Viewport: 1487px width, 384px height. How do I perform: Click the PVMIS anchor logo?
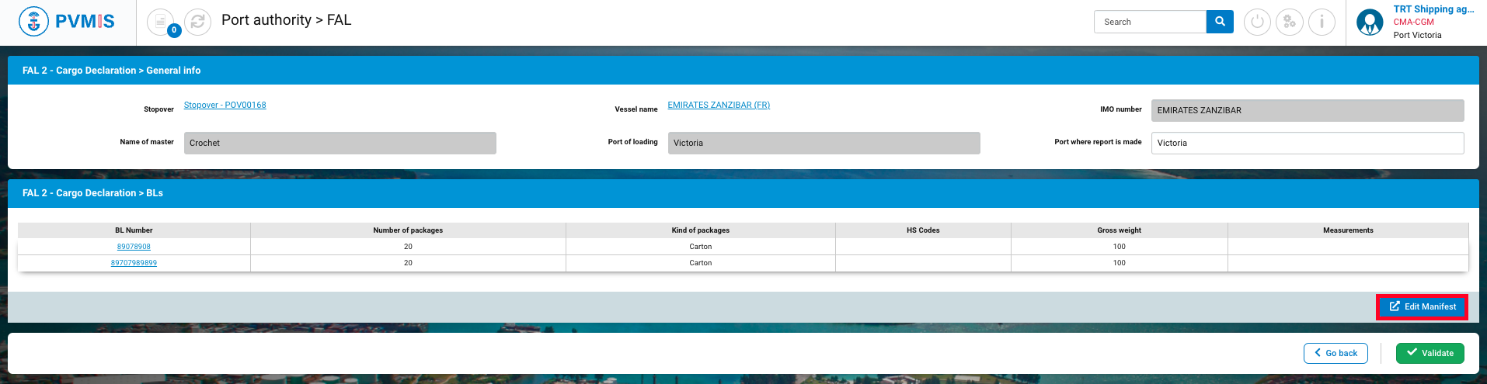[x=33, y=22]
